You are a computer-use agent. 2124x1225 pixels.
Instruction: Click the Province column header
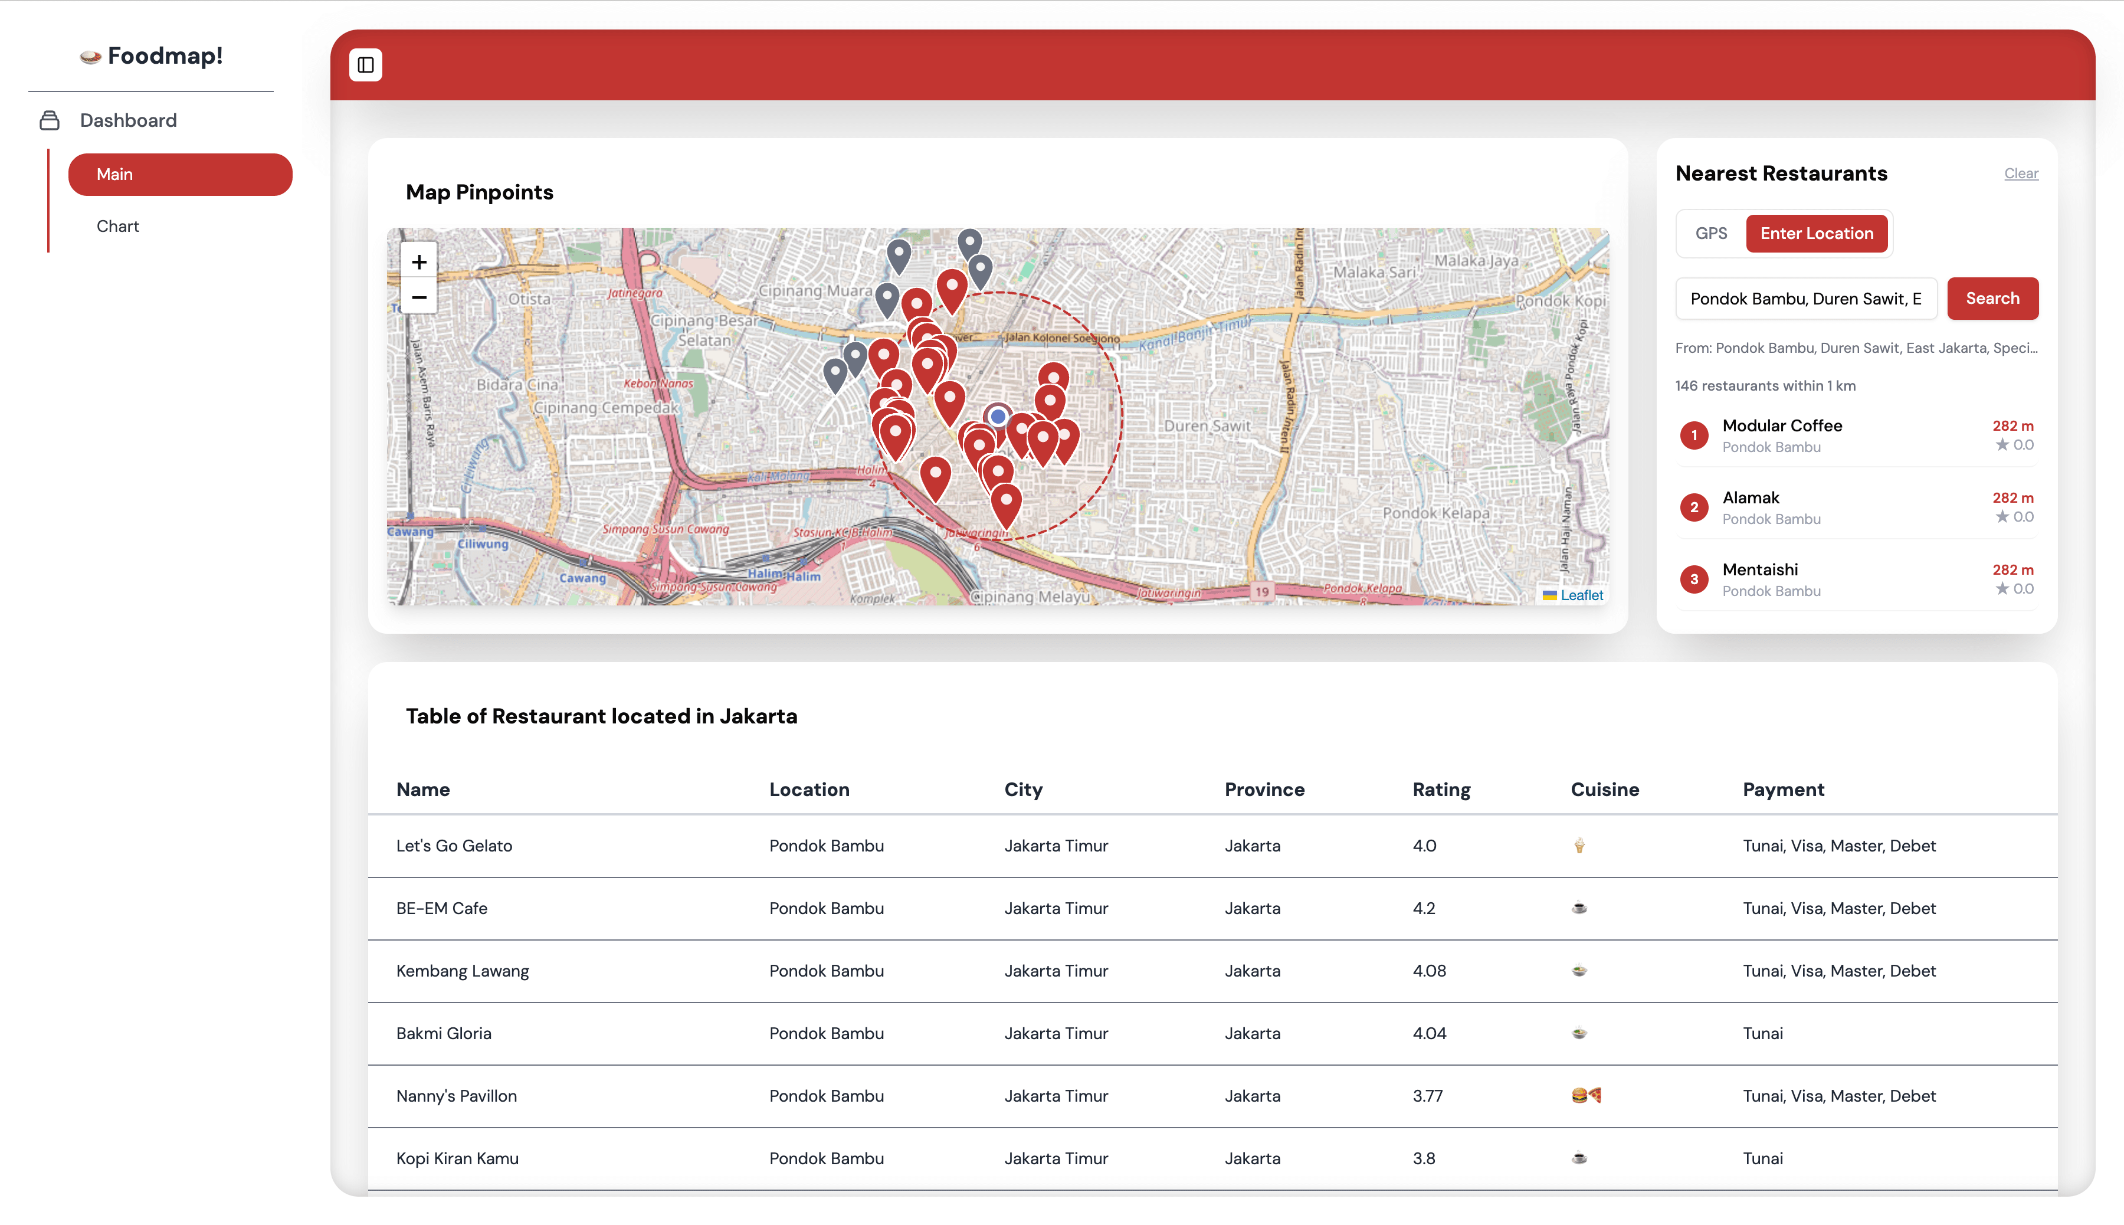pos(1264,789)
